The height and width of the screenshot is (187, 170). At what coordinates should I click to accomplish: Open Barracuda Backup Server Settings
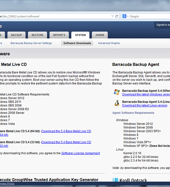31,43
